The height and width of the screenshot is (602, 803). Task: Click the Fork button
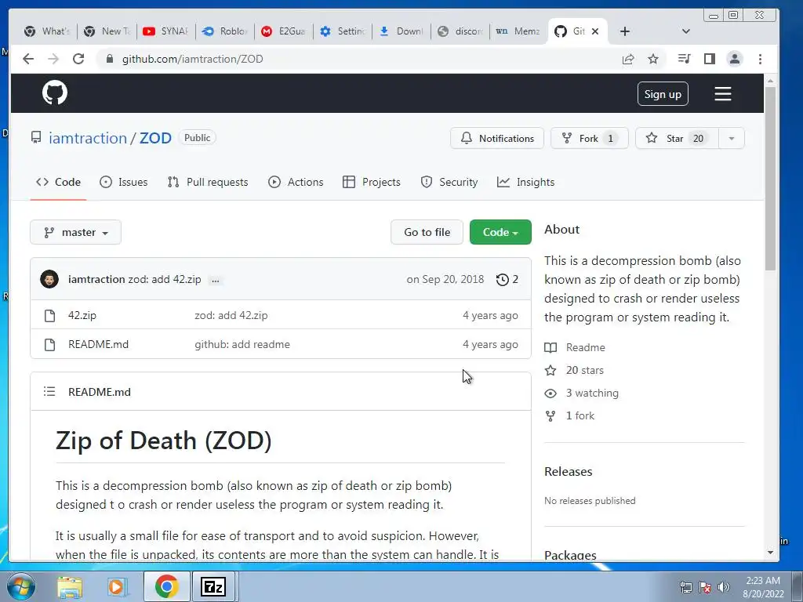point(590,138)
